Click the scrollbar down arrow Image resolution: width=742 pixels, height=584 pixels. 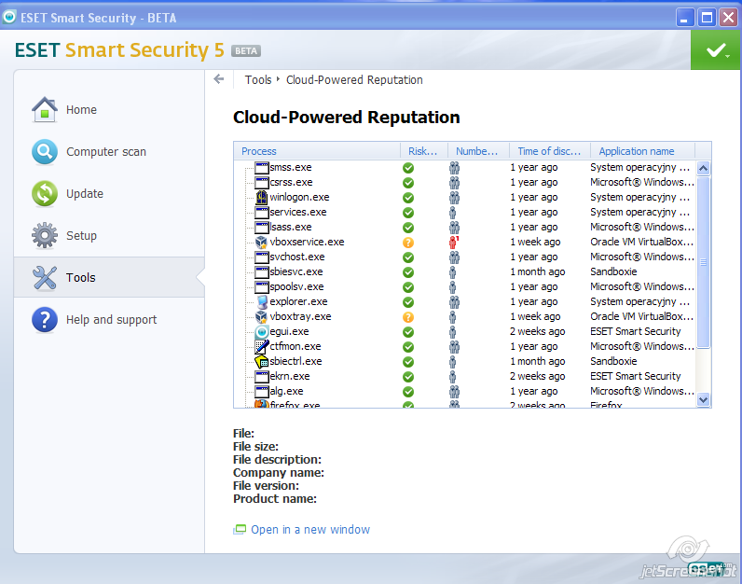[x=703, y=400]
